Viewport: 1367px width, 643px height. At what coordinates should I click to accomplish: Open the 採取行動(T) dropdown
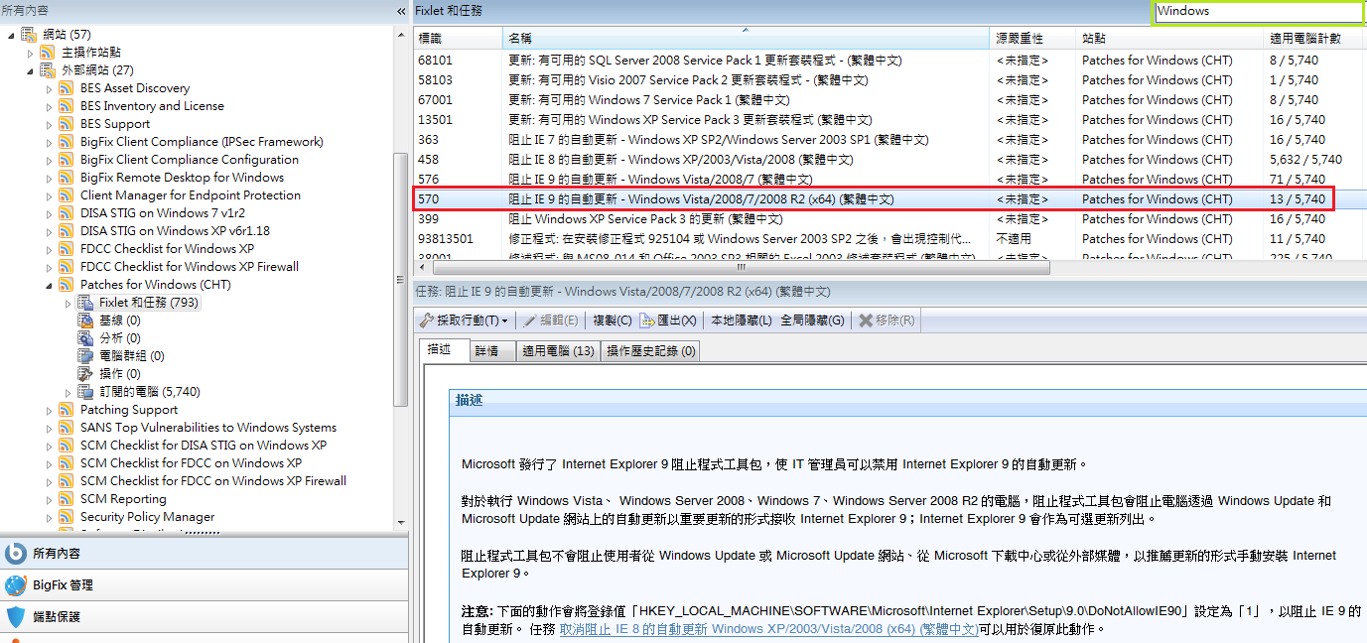[464, 321]
